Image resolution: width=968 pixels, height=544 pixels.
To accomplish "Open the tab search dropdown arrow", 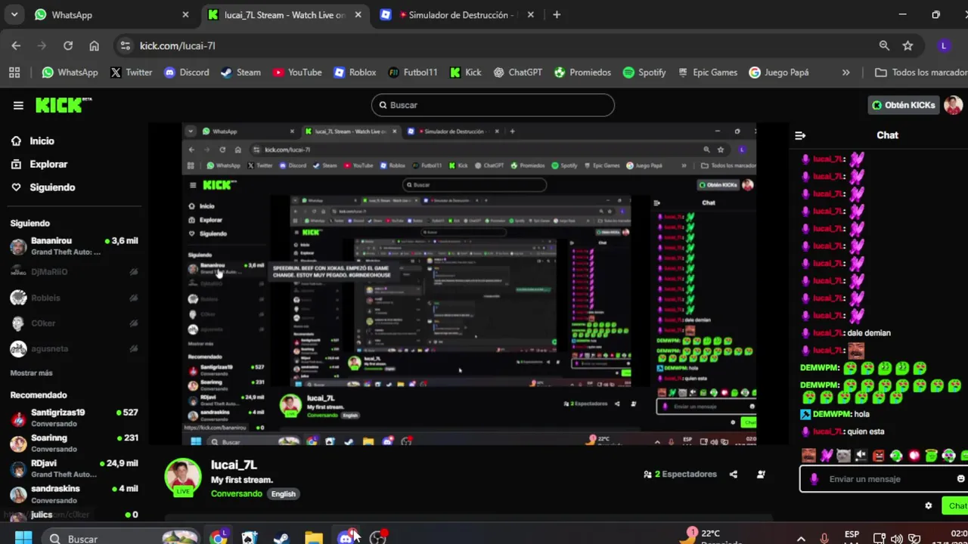I will [14, 14].
